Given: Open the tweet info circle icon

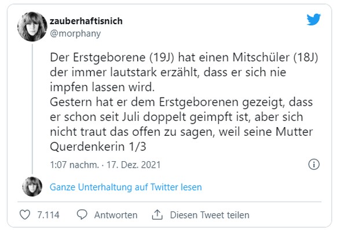Looking at the screenshot, I should [314, 164].
